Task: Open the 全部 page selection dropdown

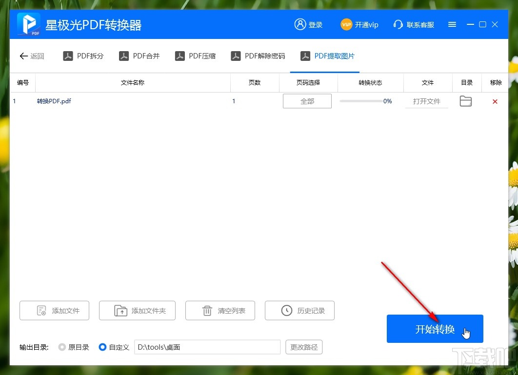Action: [307, 101]
